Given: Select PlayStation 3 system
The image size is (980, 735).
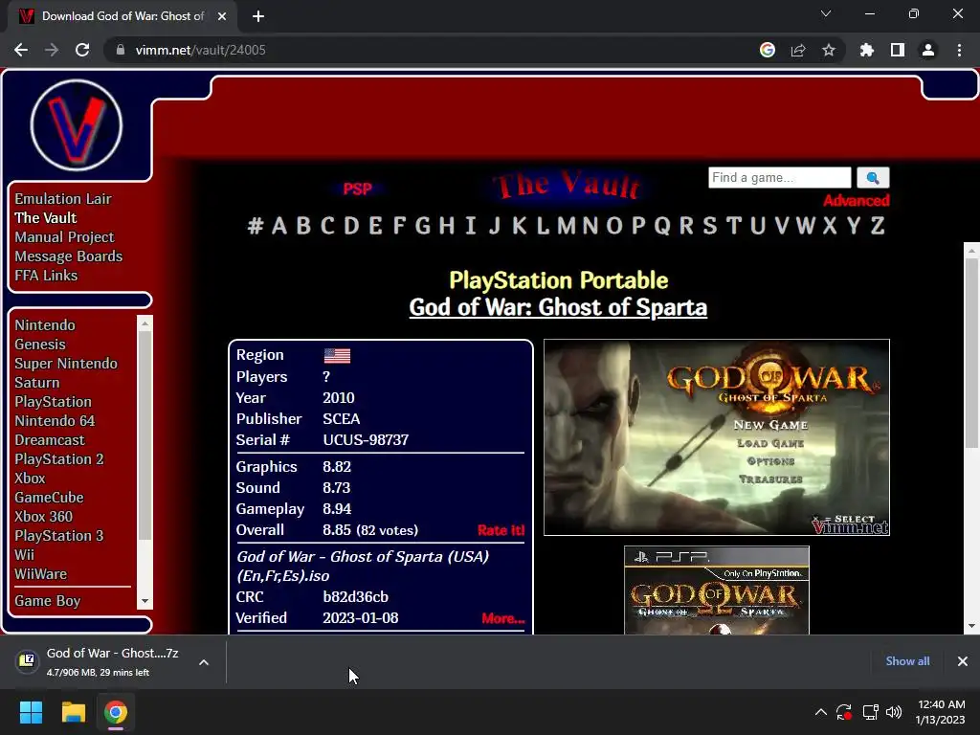Looking at the screenshot, I should [x=59, y=536].
